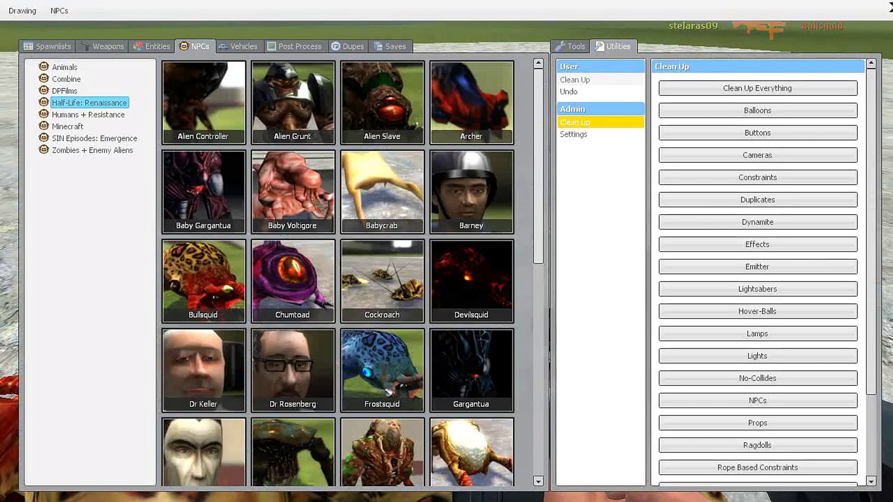Click NPC list scroll down arrow
The image size is (893, 502).
(x=538, y=481)
